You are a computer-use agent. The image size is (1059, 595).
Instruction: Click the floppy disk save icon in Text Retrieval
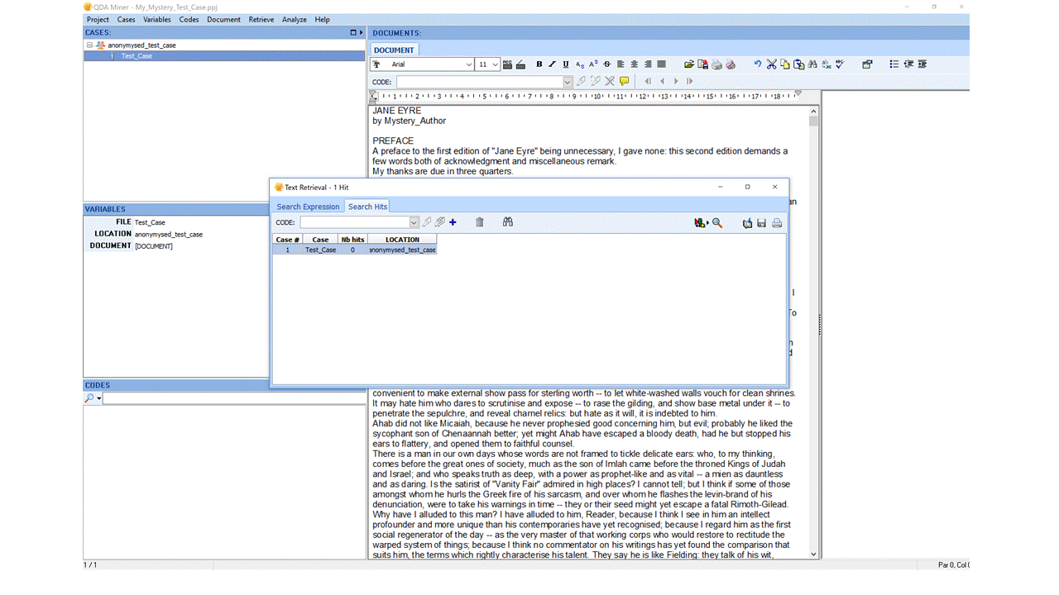[x=762, y=223]
